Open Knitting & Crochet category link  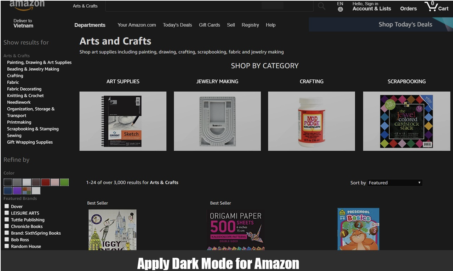click(25, 96)
